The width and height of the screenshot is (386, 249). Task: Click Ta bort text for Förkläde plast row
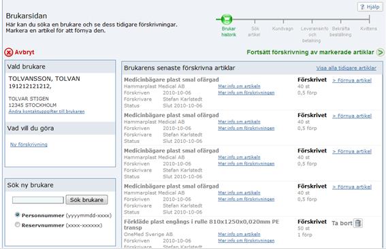point(342,223)
